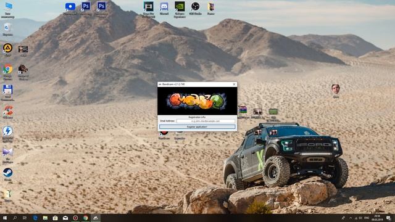Open the taskbar clock and date
This screenshot has width=395, height=222.
tap(377, 218)
